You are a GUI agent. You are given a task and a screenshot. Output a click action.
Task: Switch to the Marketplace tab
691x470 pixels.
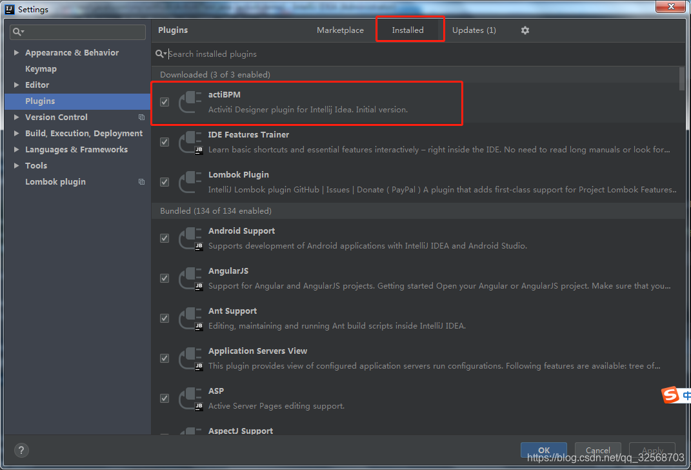click(340, 30)
